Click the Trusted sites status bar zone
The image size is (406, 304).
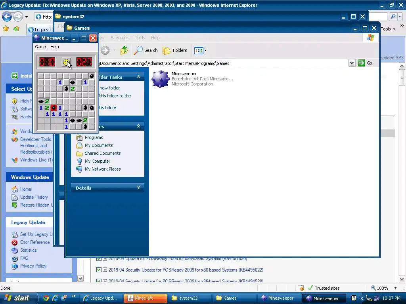coord(324,288)
